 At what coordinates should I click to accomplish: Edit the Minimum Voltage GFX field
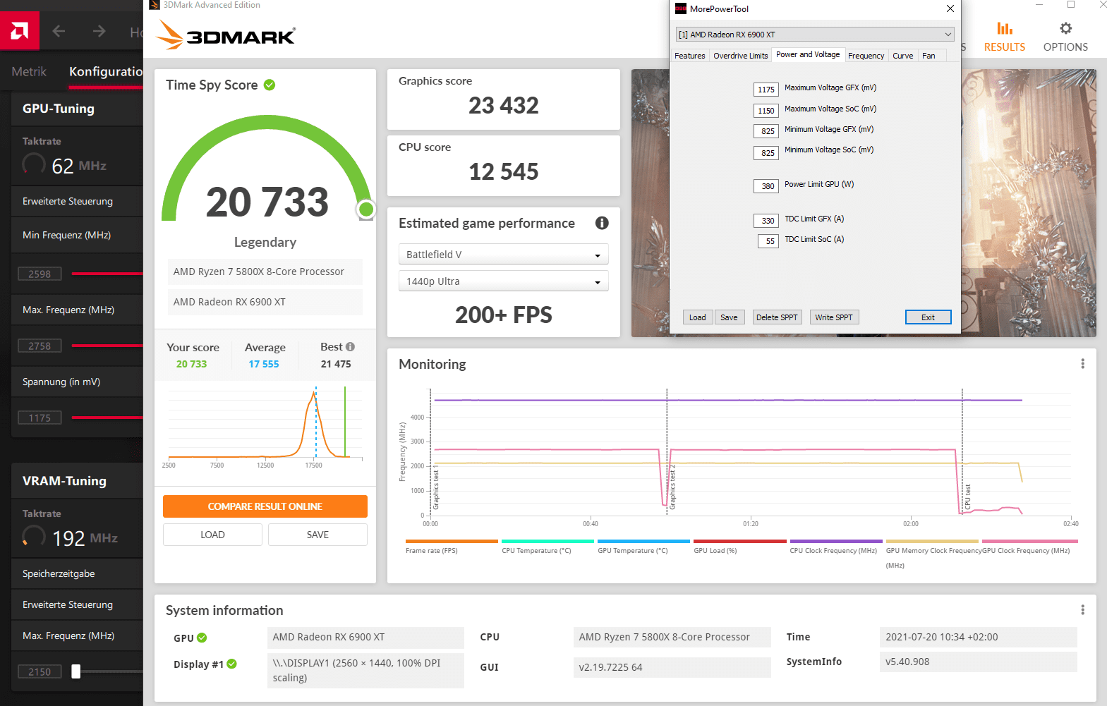(766, 131)
